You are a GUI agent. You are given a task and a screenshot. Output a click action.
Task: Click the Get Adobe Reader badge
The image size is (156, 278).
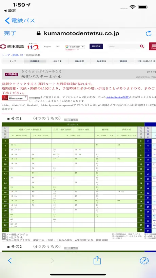15,98
